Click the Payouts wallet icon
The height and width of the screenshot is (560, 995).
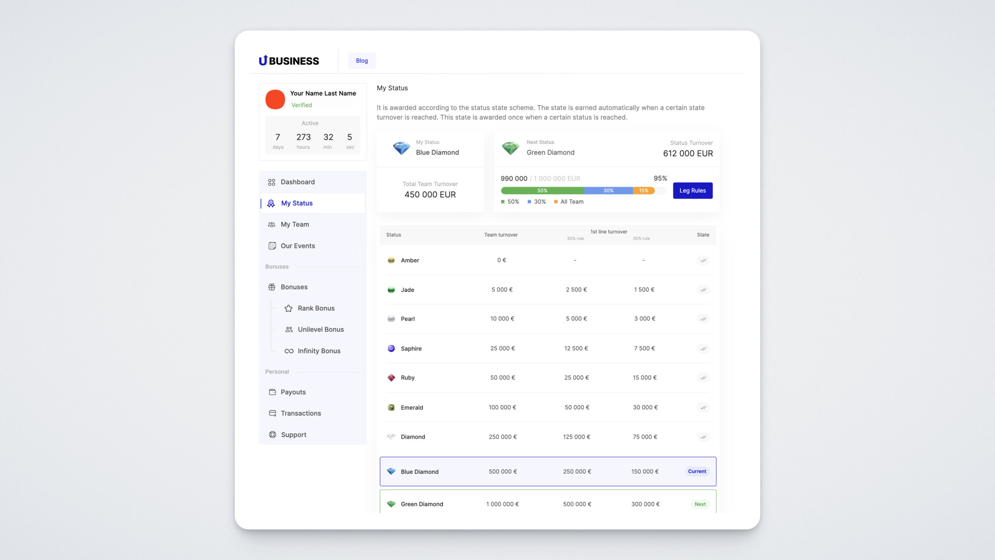coord(272,392)
